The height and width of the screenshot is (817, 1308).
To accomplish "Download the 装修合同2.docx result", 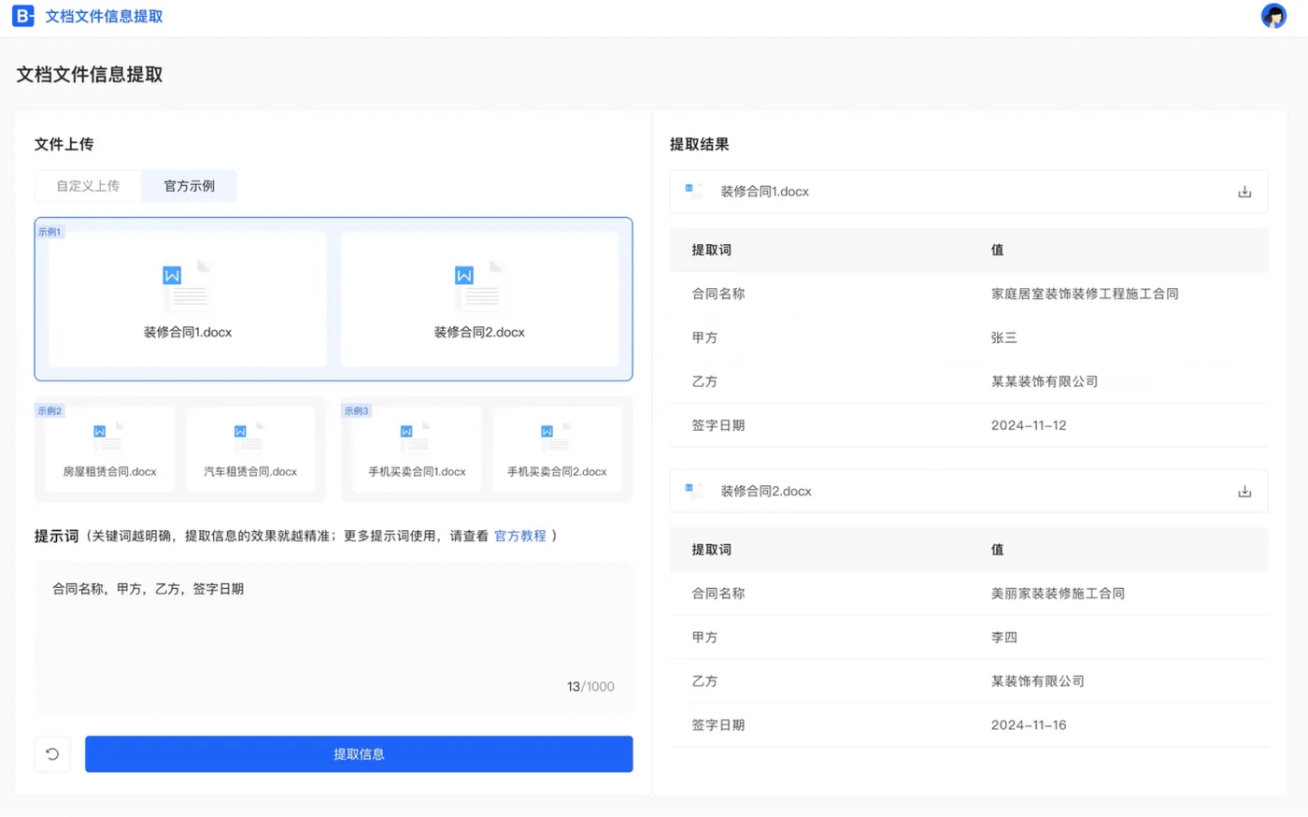I will click(1244, 492).
